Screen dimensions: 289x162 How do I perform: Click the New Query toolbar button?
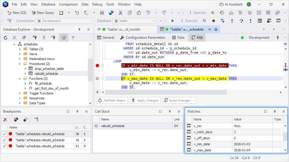coord(43,13)
